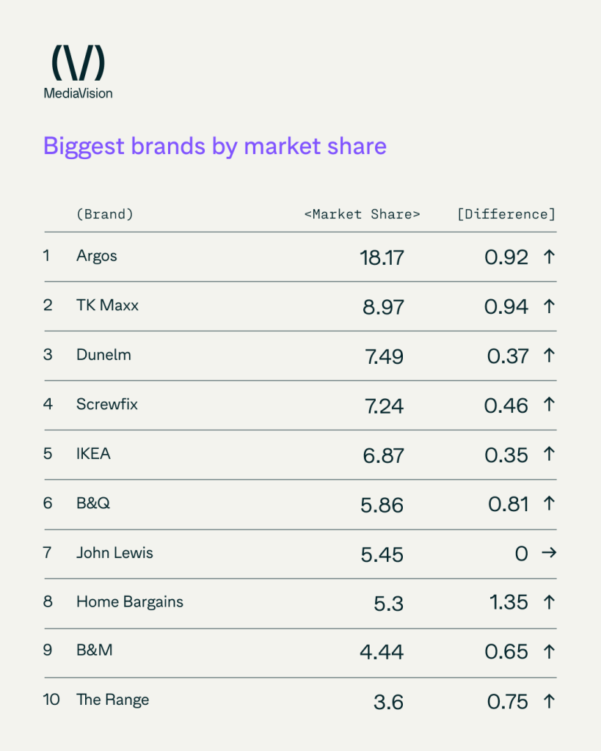Click the up arrow in TK Maxx row
The height and width of the screenshot is (751, 601).
pyautogui.click(x=549, y=307)
